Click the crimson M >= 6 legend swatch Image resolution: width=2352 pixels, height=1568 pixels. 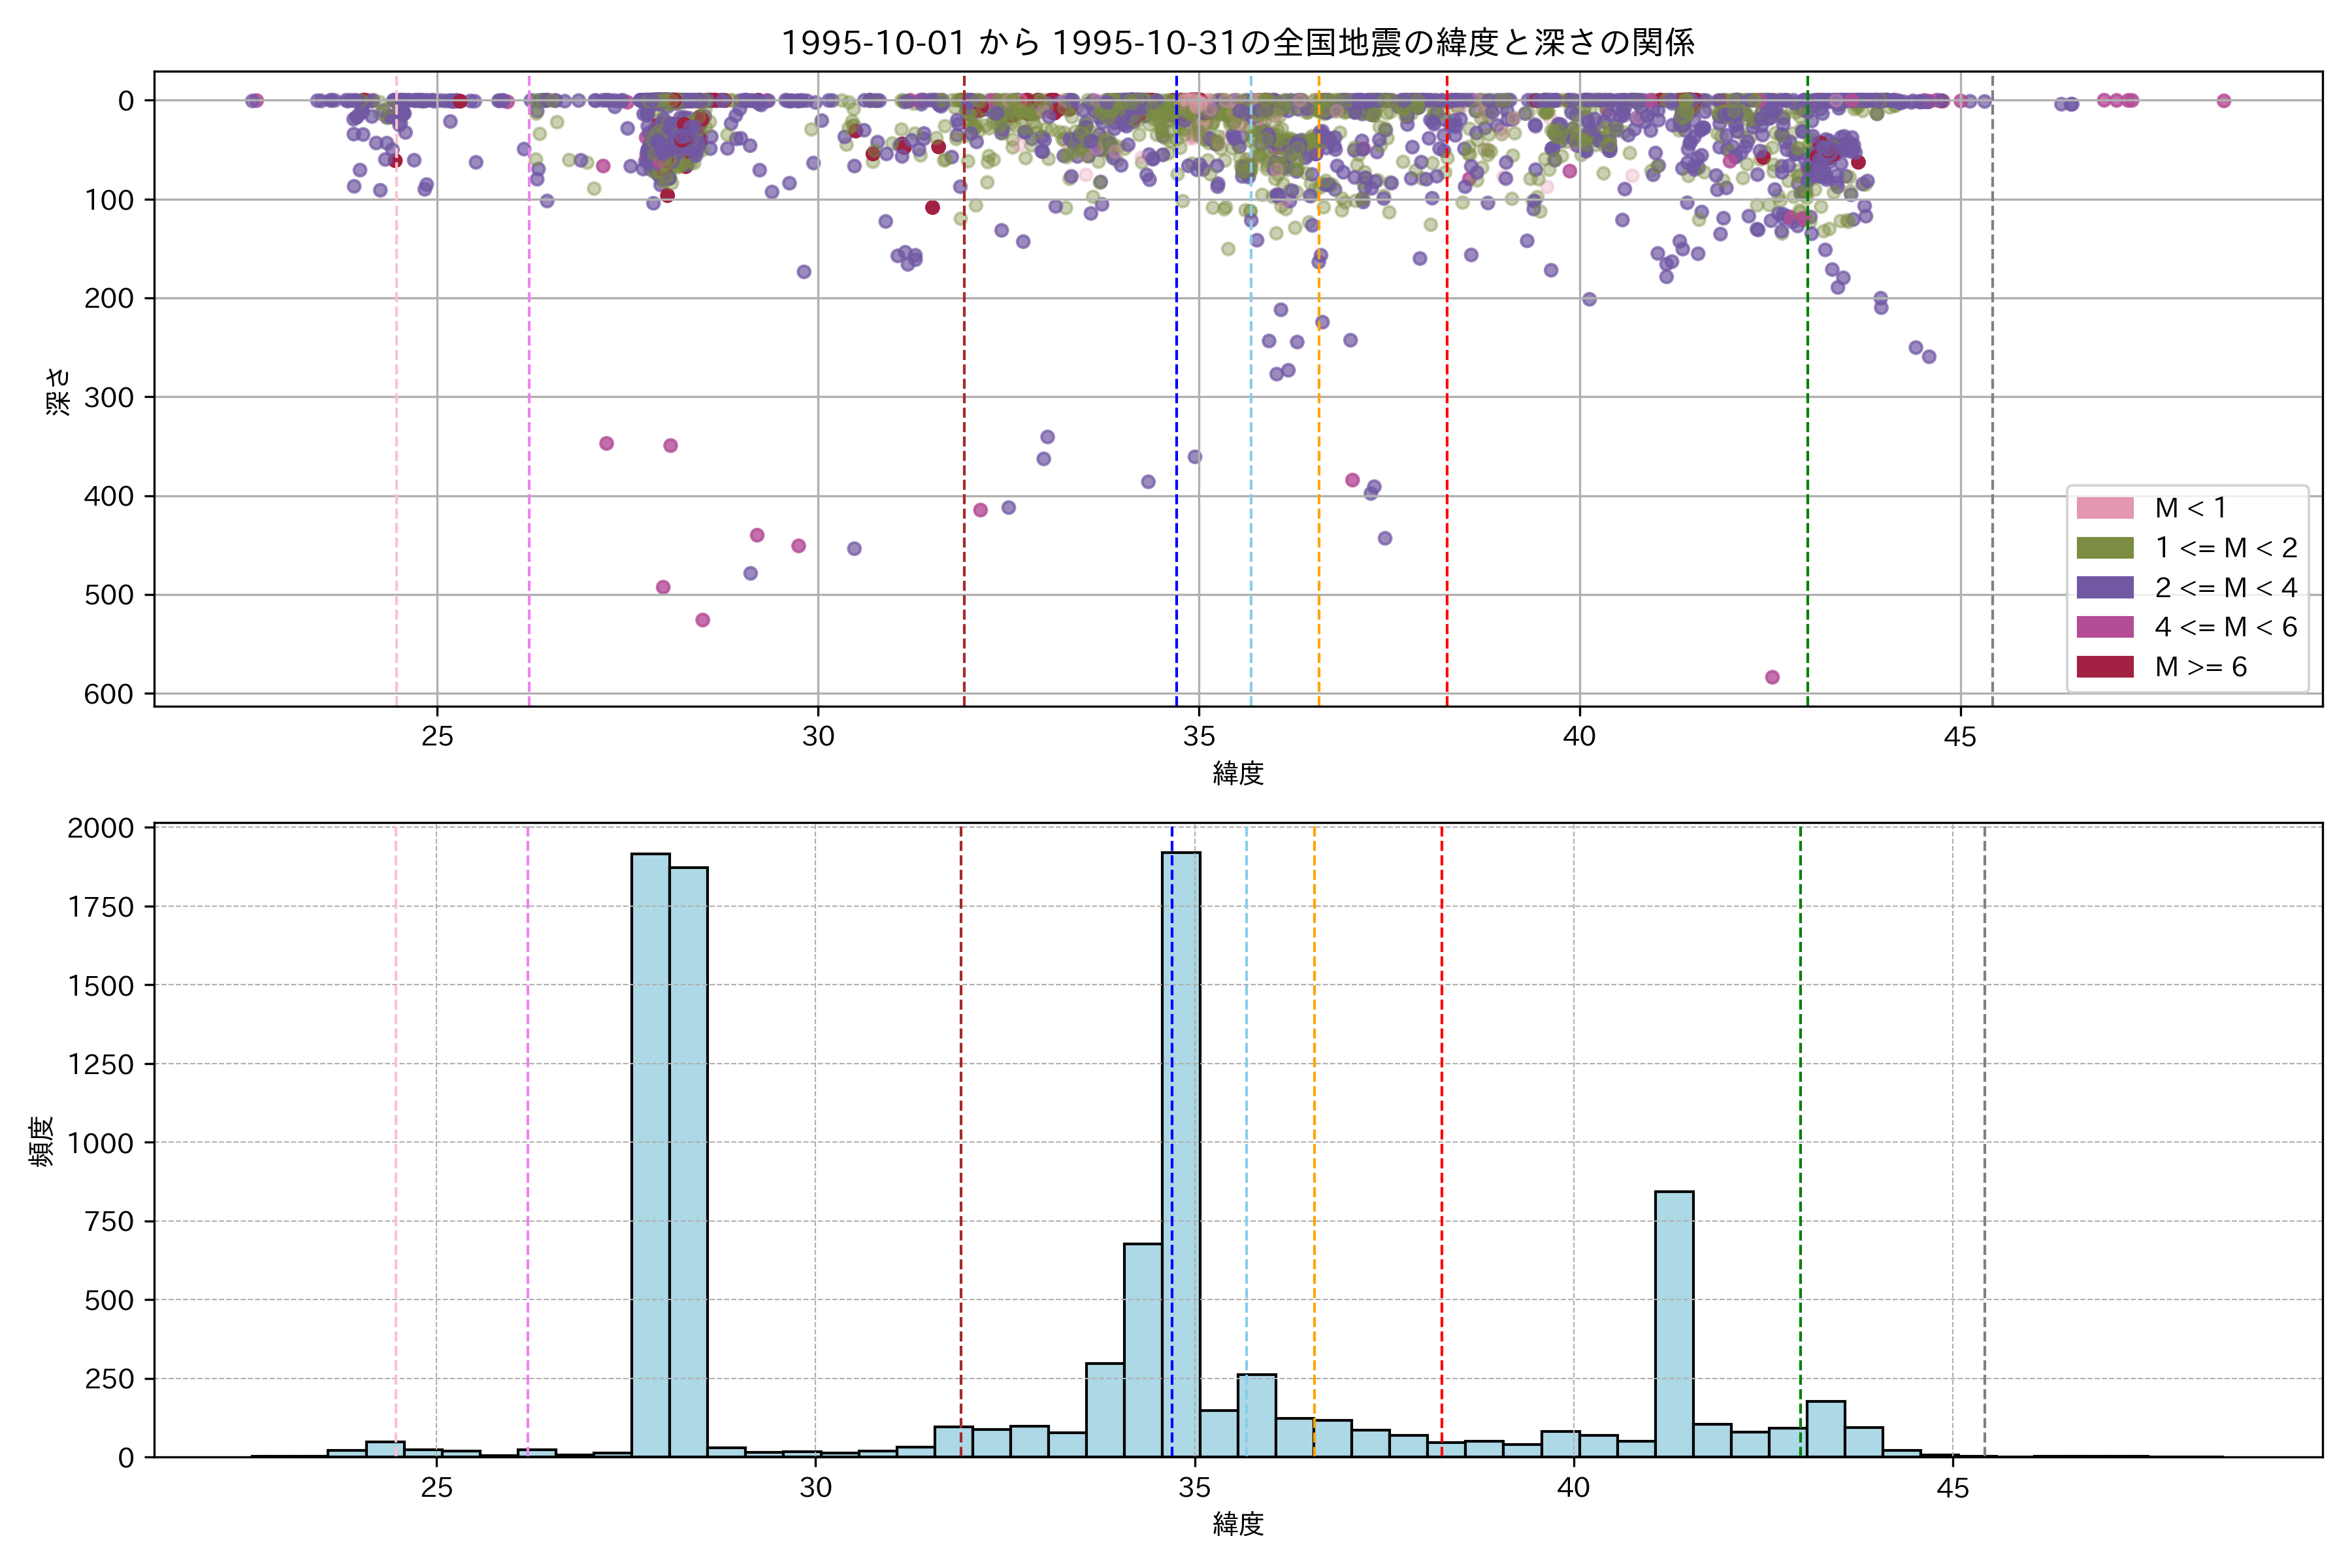2104,667
